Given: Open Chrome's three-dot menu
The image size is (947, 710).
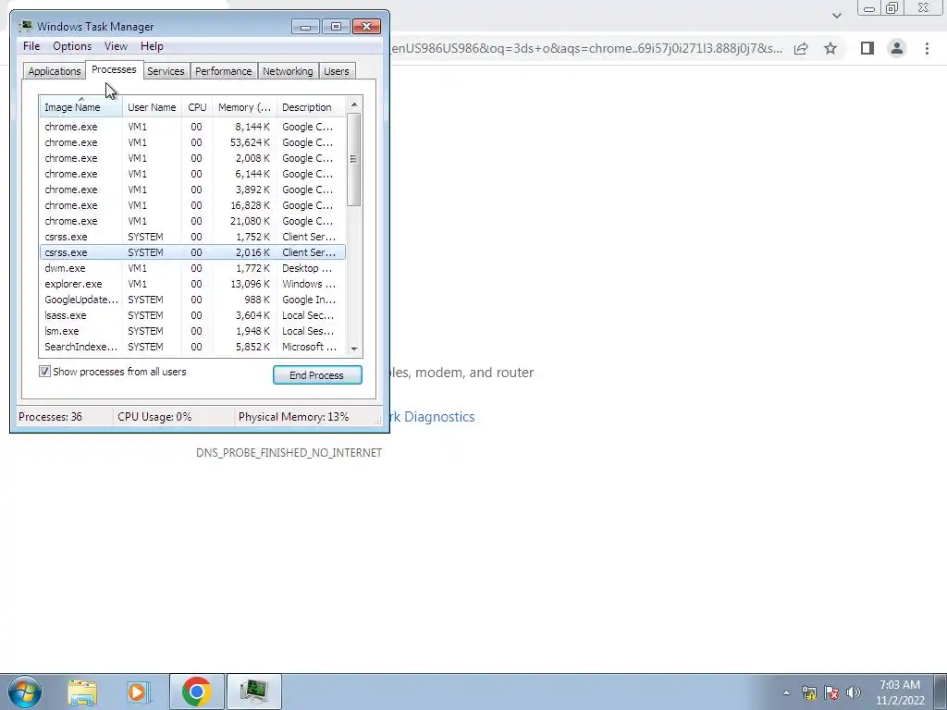Looking at the screenshot, I should 927,48.
